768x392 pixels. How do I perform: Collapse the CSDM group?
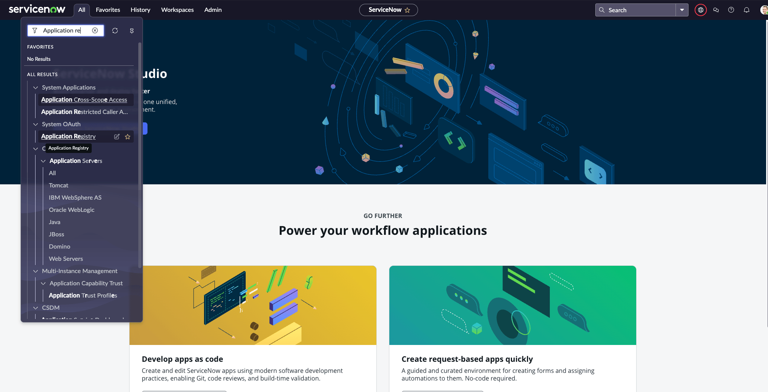pyautogui.click(x=36, y=308)
